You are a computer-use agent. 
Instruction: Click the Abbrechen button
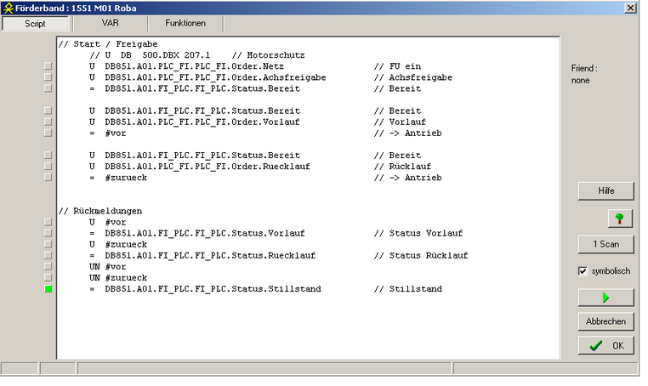pos(605,321)
